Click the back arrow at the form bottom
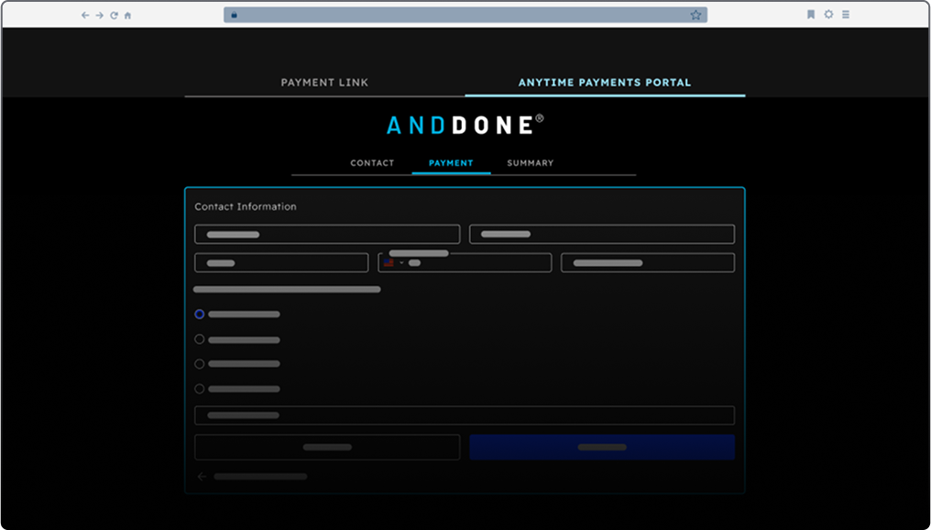This screenshot has width=931, height=530. pyautogui.click(x=202, y=477)
